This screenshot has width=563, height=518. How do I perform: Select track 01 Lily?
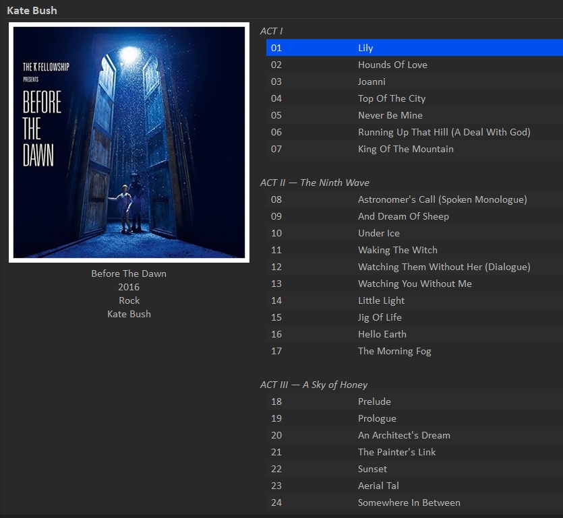coord(415,48)
